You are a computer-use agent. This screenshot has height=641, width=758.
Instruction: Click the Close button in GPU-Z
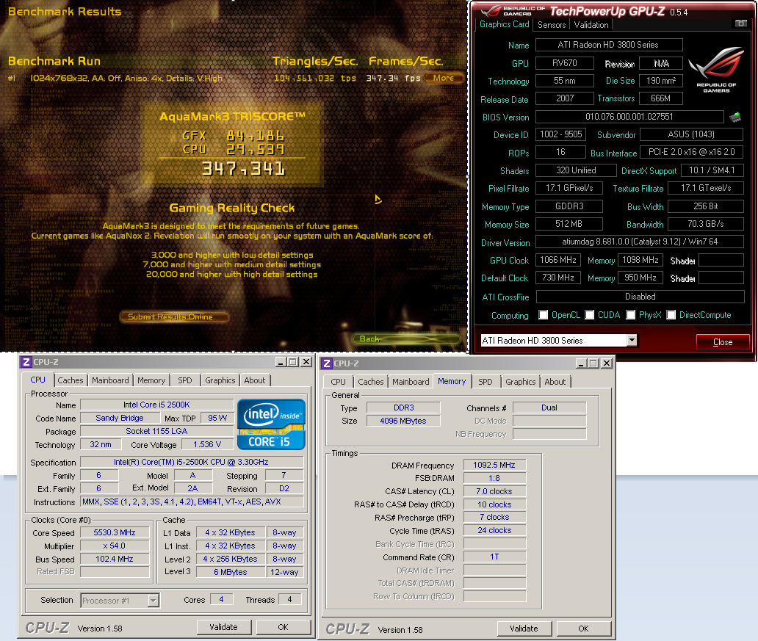click(x=723, y=341)
